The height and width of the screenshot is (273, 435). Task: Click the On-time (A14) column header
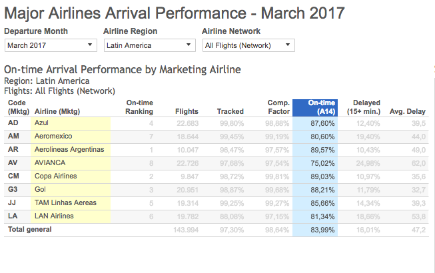click(315, 108)
